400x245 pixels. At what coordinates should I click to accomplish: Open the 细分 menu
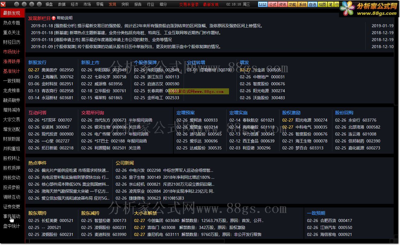(163, 5)
